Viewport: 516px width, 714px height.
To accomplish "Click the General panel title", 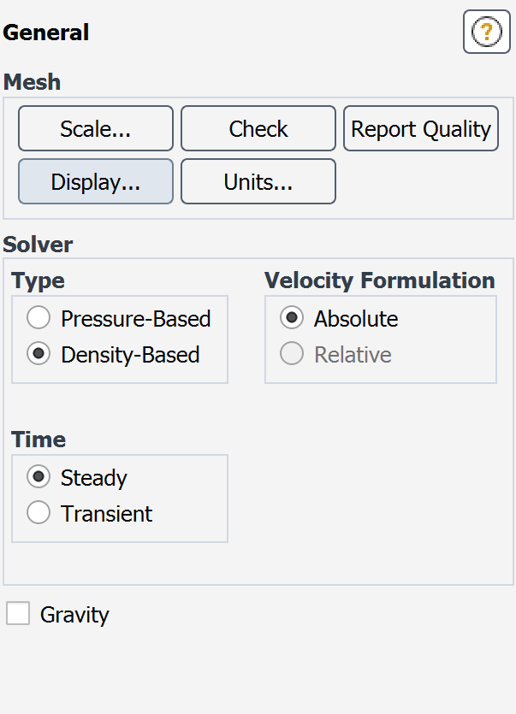I will point(46,33).
